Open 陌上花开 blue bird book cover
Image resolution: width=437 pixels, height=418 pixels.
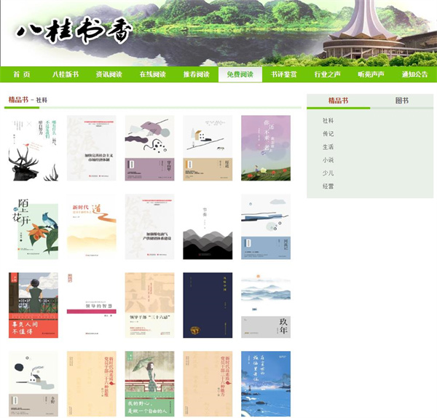click(34, 226)
